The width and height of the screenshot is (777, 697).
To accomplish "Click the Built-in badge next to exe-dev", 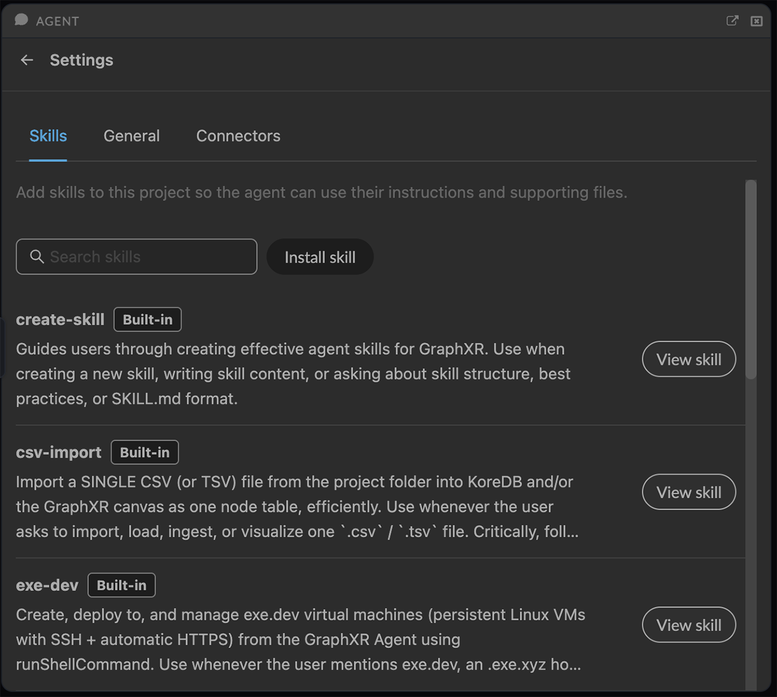I will pos(122,585).
